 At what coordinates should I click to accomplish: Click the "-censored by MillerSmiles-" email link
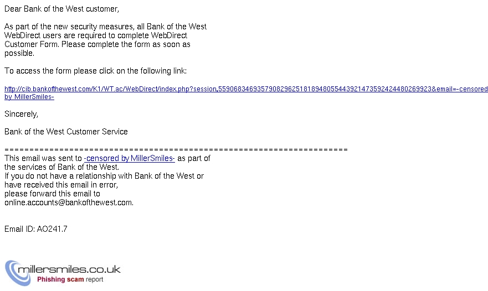coord(130,158)
